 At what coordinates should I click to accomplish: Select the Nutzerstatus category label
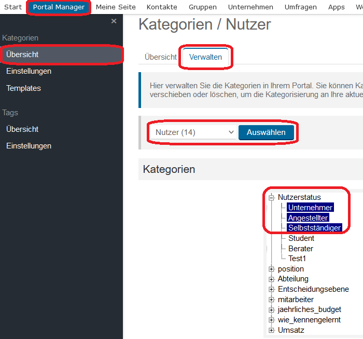tap(299, 197)
